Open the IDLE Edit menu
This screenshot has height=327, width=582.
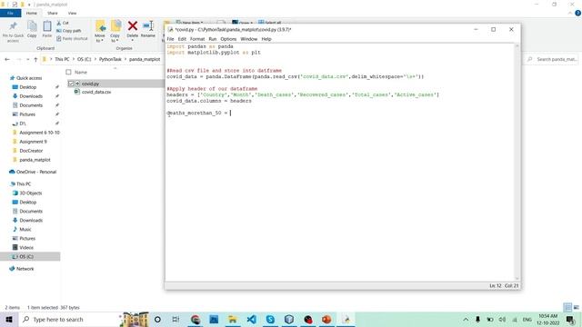tap(182, 39)
